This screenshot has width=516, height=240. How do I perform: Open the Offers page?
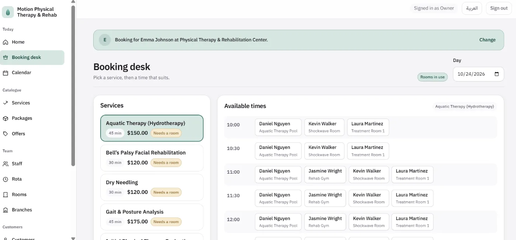click(x=32, y=134)
